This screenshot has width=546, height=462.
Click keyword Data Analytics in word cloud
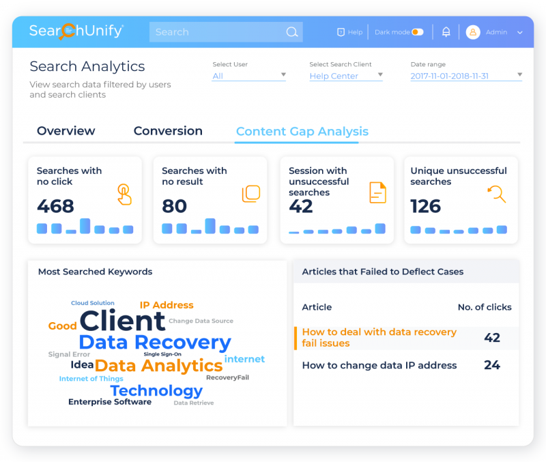click(x=159, y=366)
